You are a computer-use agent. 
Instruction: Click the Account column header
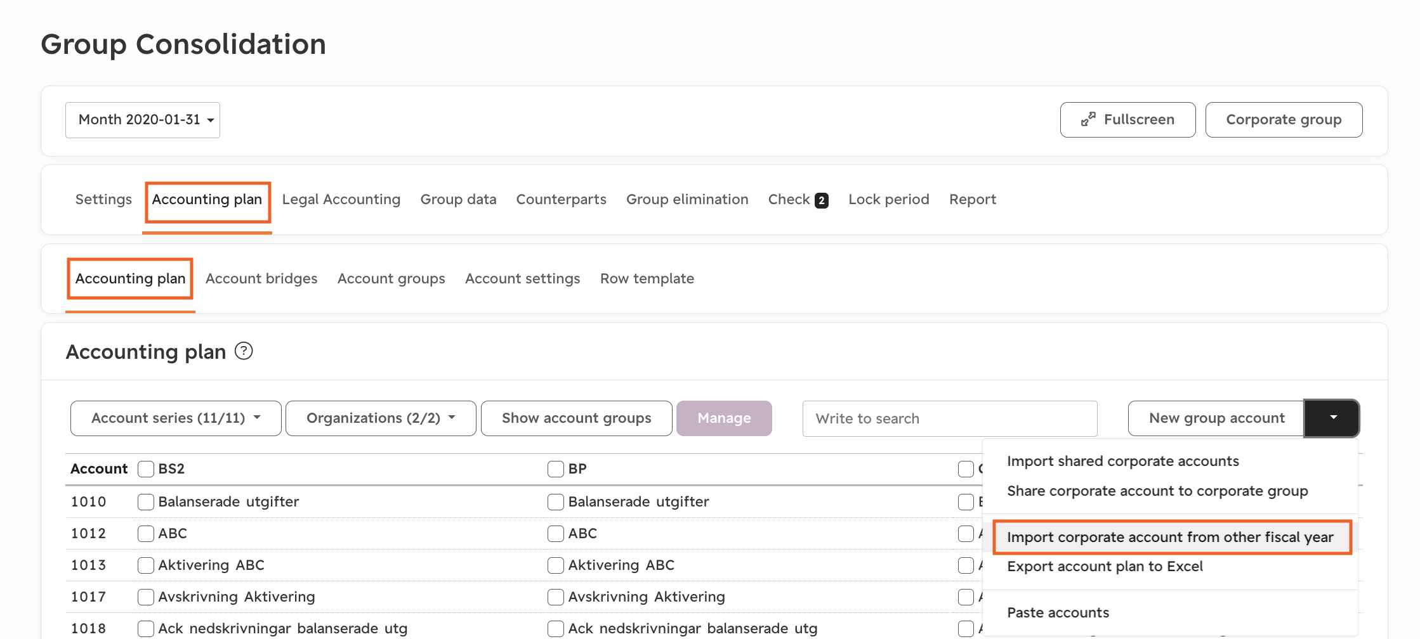coord(99,469)
